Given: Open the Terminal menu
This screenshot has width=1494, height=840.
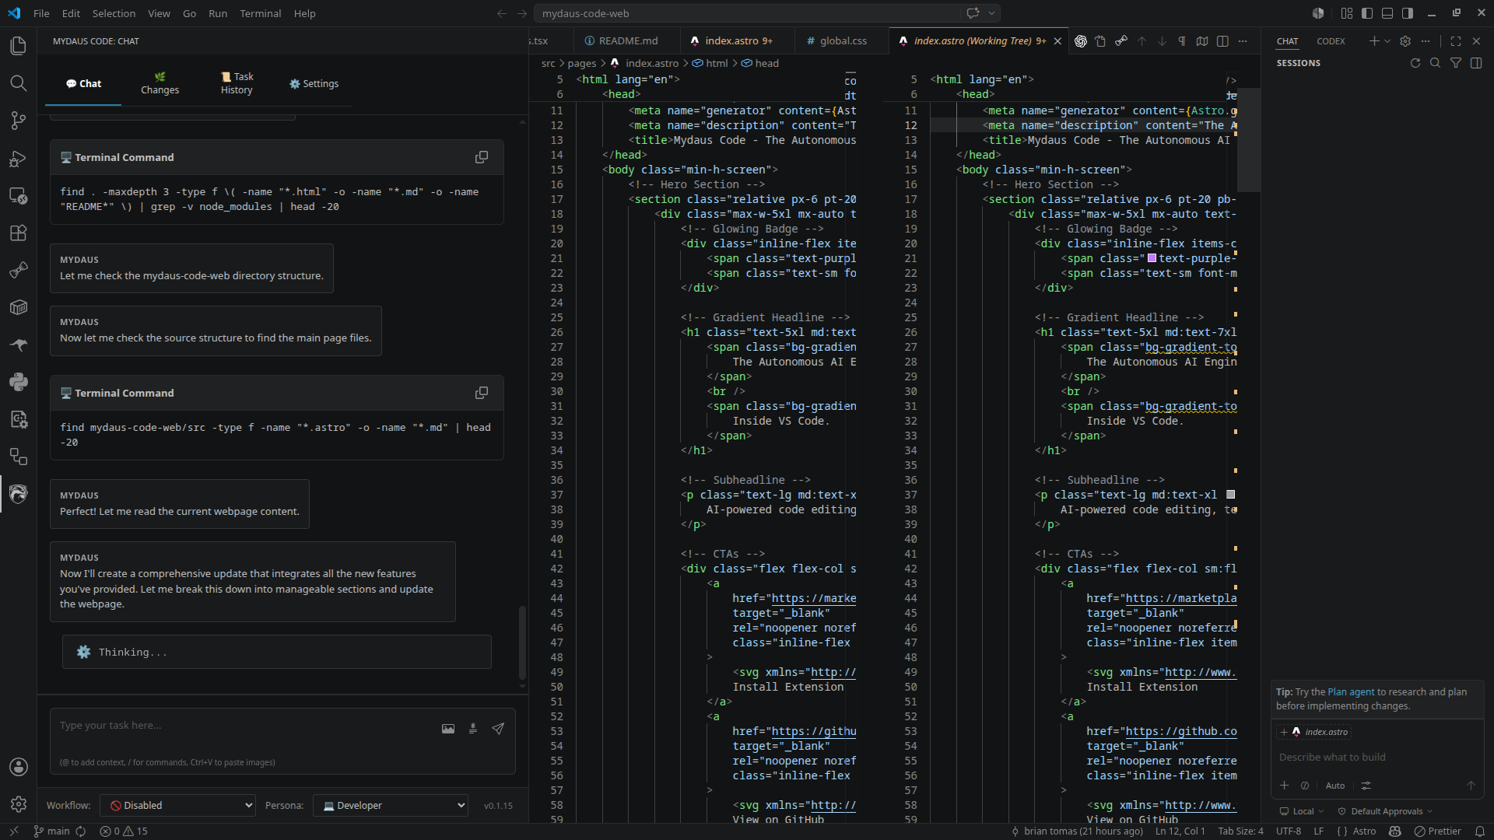Looking at the screenshot, I should coord(260,13).
